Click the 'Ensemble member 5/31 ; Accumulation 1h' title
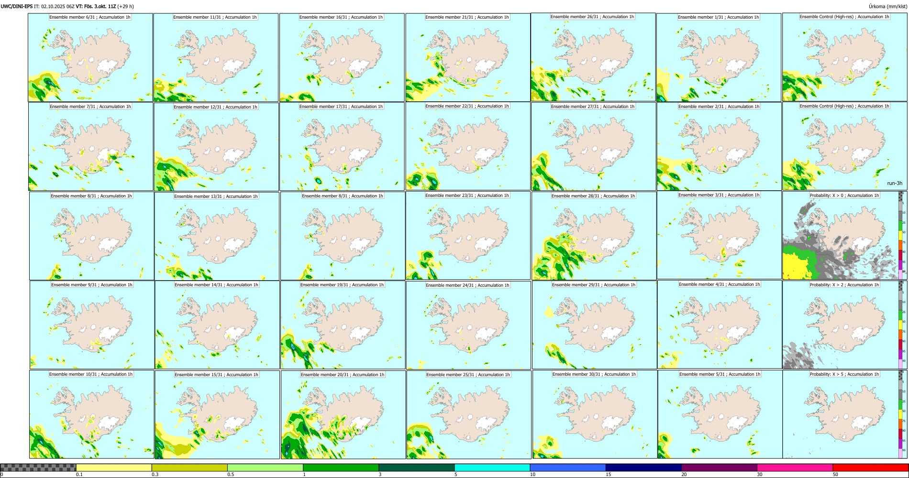This screenshot has width=909, height=478. [x=720, y=374]
